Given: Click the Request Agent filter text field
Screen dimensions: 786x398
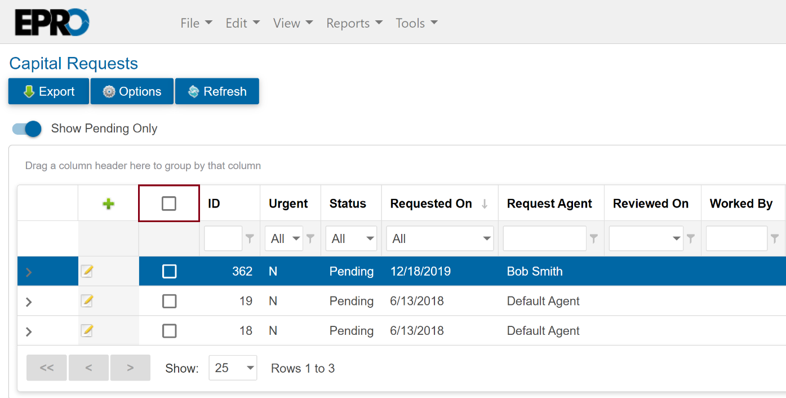Looking at the screenshot, I should pos(544,239).
